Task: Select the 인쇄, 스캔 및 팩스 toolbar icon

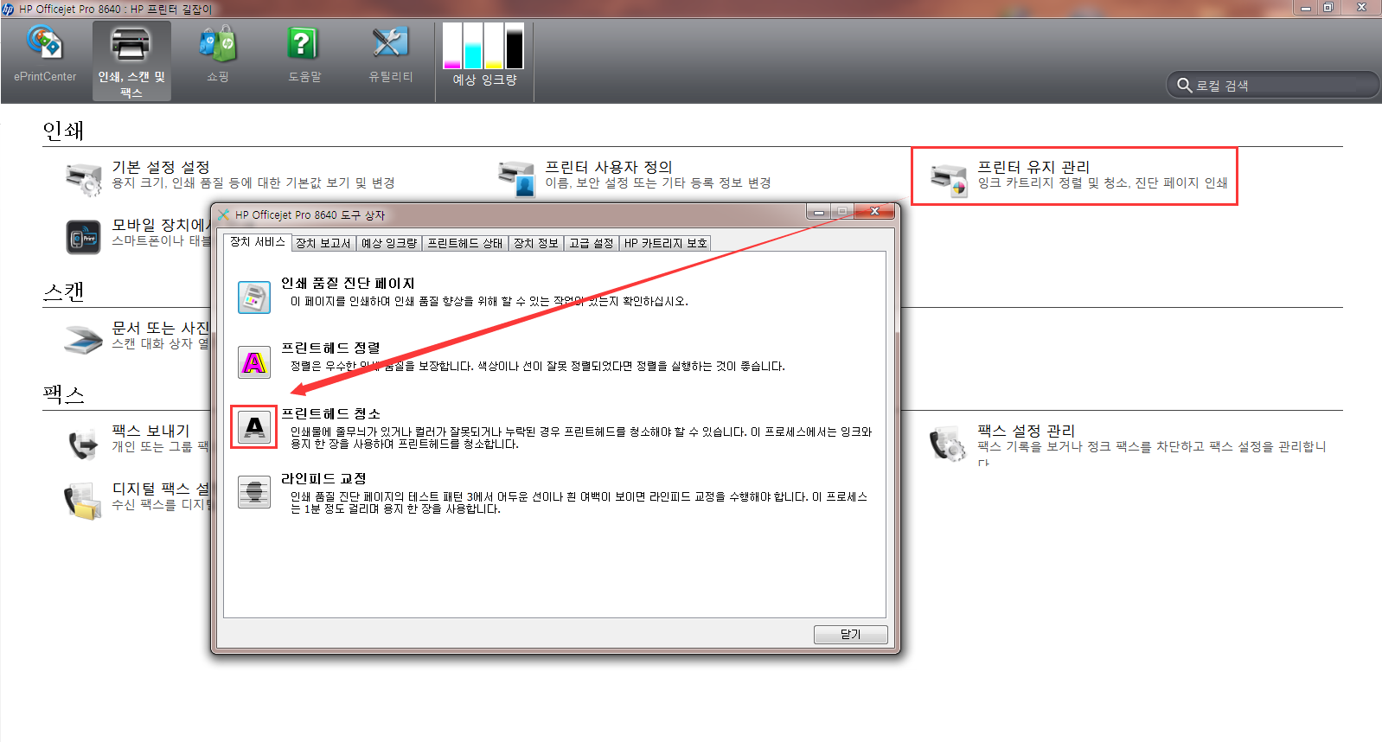Action: (x=131, y=61)
